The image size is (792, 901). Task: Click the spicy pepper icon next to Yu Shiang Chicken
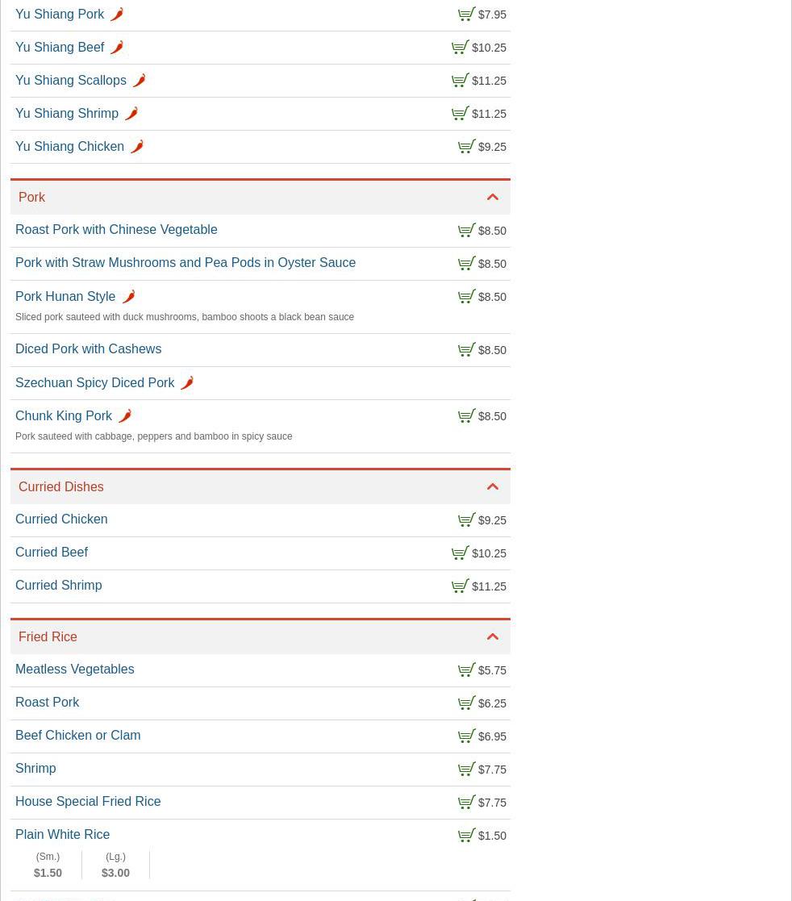click(x=136, y=147)
